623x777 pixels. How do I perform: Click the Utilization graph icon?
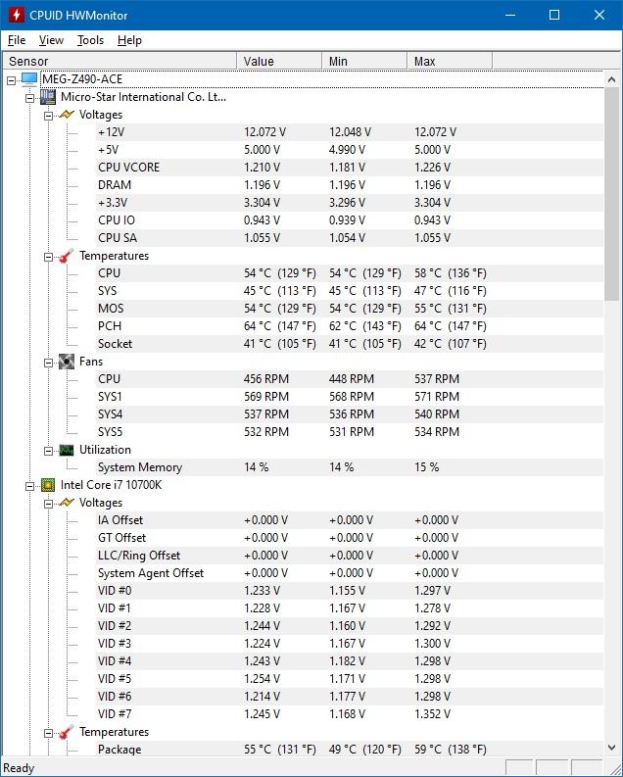coord(67,450)
